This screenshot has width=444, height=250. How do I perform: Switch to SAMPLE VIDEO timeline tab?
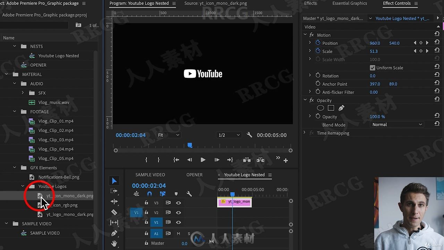point(150,175)
